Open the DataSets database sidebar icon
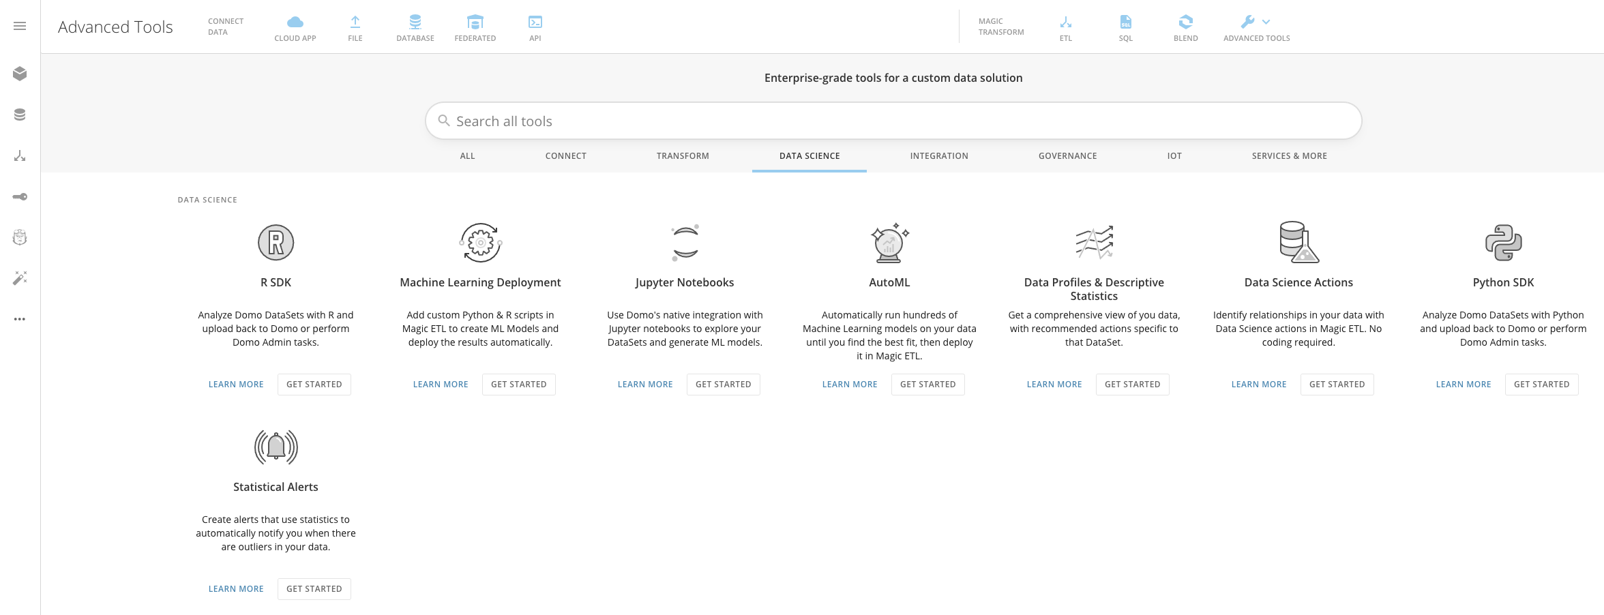 click(x=20, y=115)
